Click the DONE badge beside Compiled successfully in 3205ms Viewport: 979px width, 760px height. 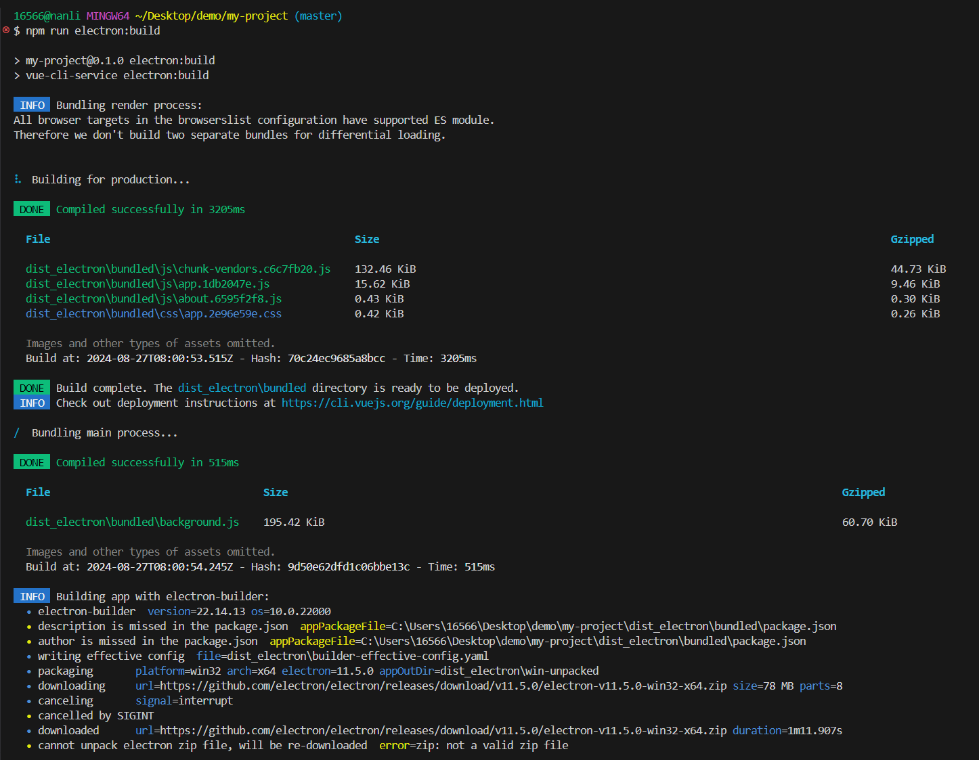coord(32,209)
